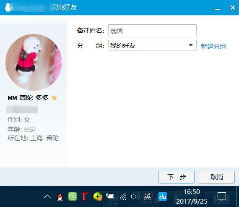Click the poodle profile avatar picture
The width and height of the screenshot is (239, 207).
pos(34,62)
